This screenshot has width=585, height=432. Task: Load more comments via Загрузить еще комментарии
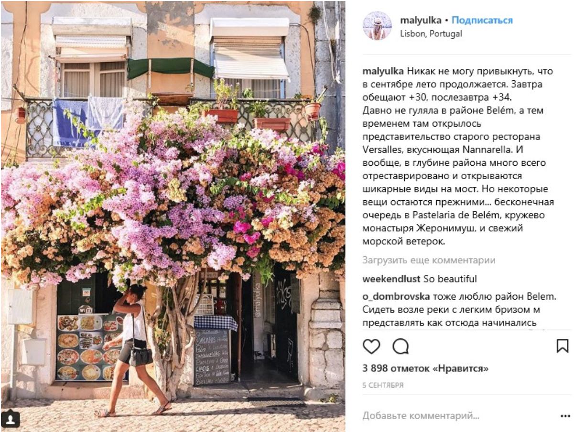tap(429, 260)
